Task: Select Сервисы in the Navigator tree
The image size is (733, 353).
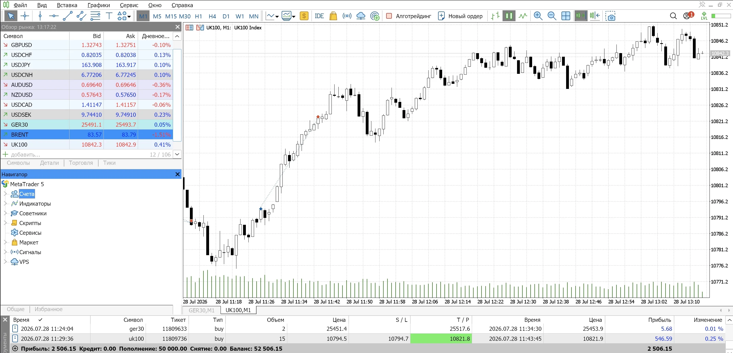Action: pos(30,233)
